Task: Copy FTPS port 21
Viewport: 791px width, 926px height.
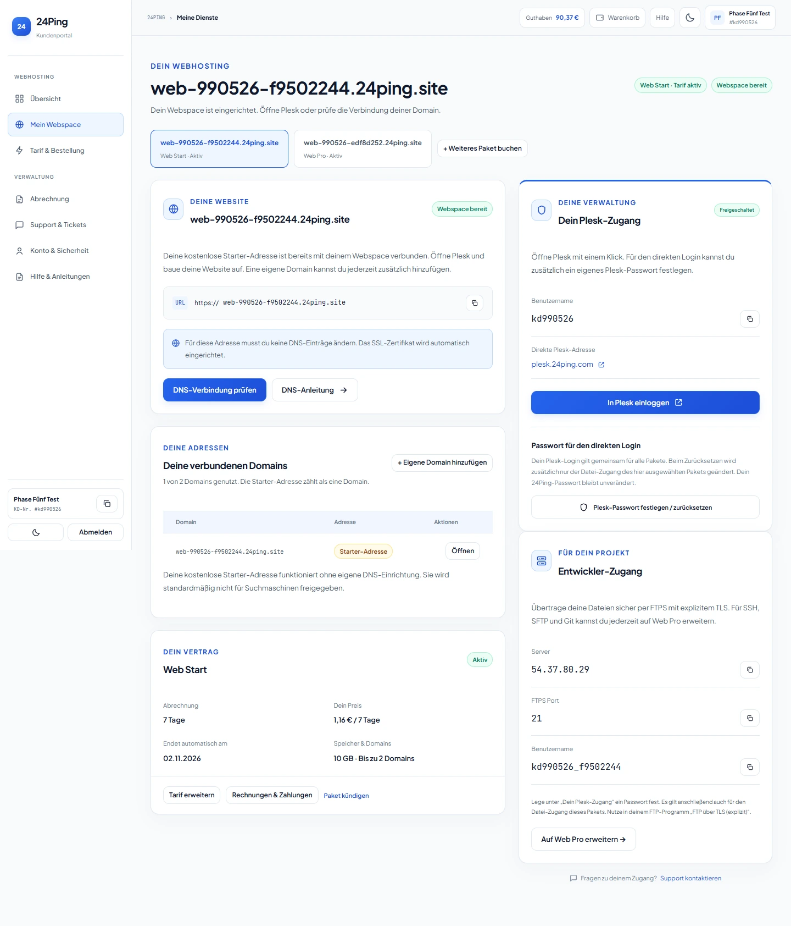Action: (750, 718)
